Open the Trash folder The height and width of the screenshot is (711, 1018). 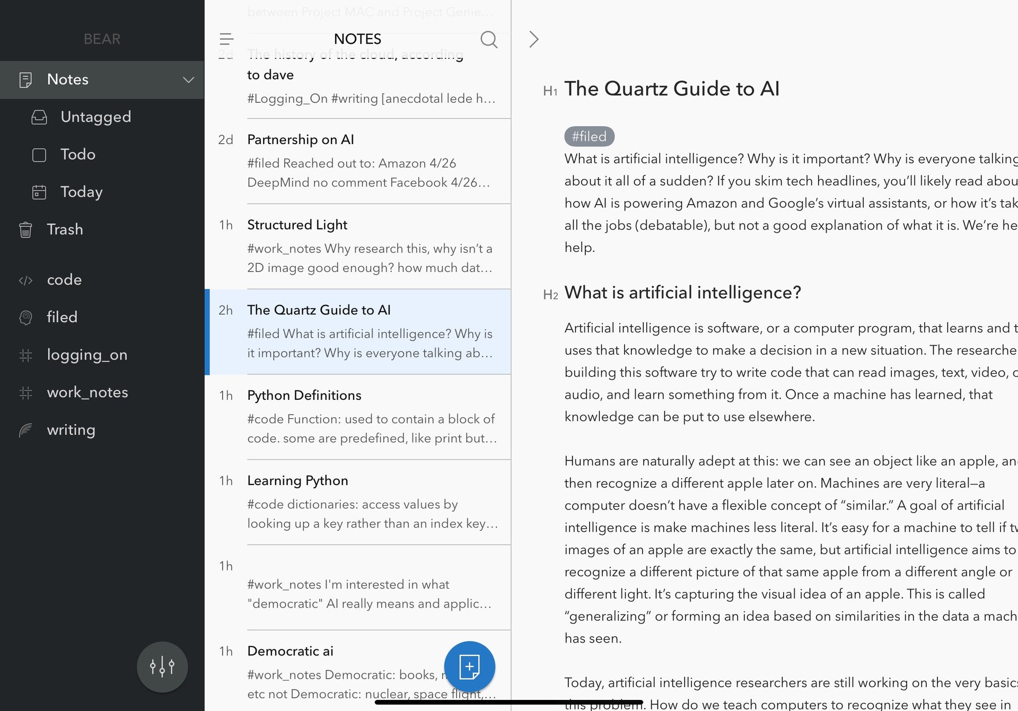pyautogui.click(x=102, y=230)
